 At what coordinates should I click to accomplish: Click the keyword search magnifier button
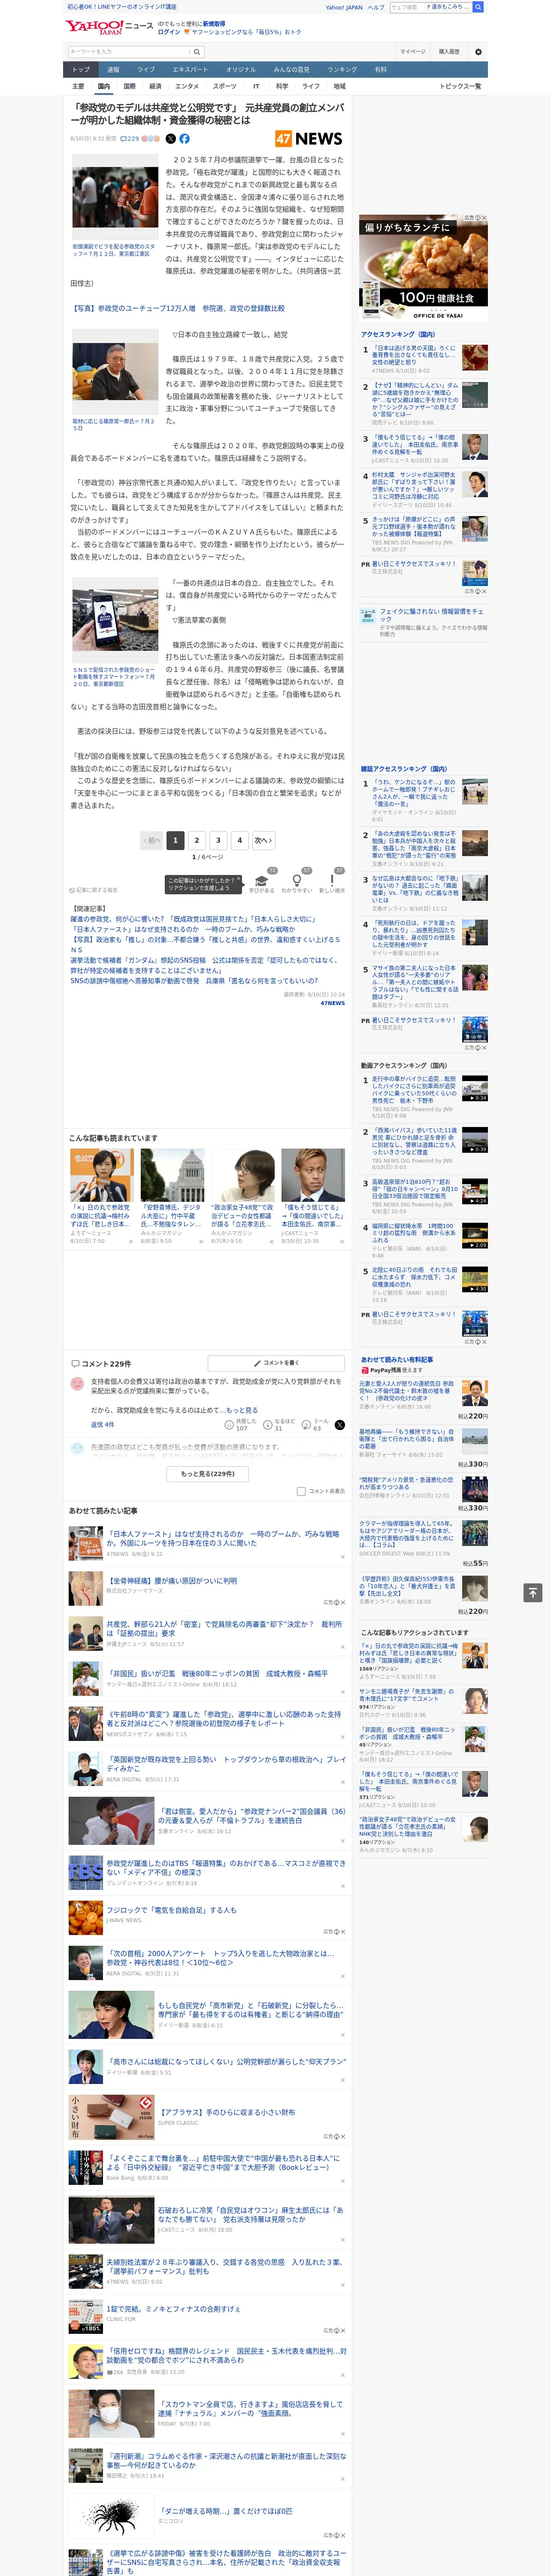(197, 51)
